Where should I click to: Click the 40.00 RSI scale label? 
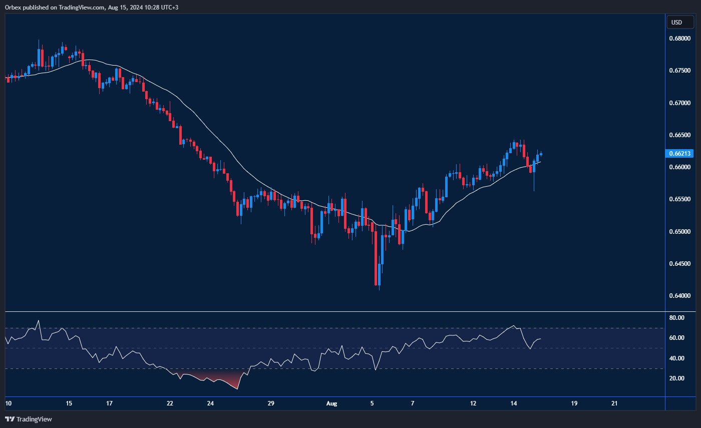tap(677, 358)
